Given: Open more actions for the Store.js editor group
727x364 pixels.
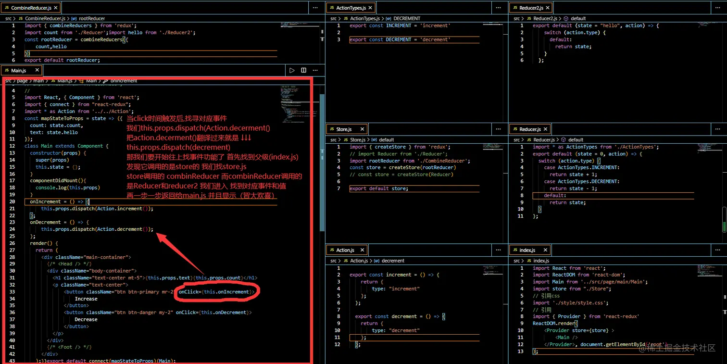Looking at the screenshot, I should (499, 129).
